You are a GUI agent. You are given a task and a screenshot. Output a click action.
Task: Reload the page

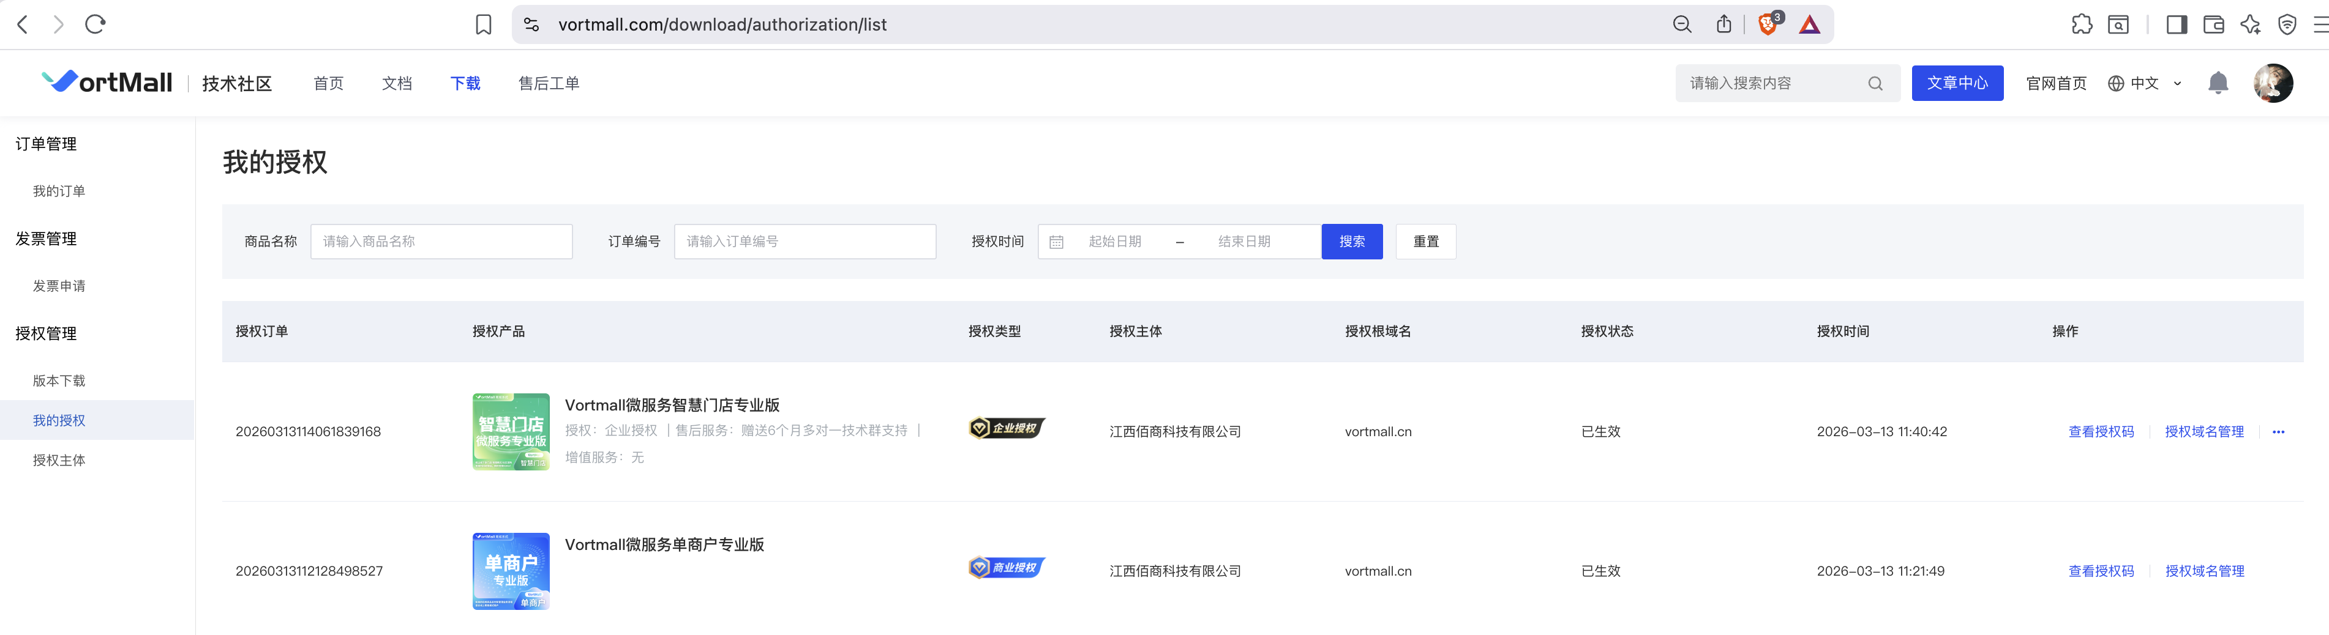tap(95, 24)
